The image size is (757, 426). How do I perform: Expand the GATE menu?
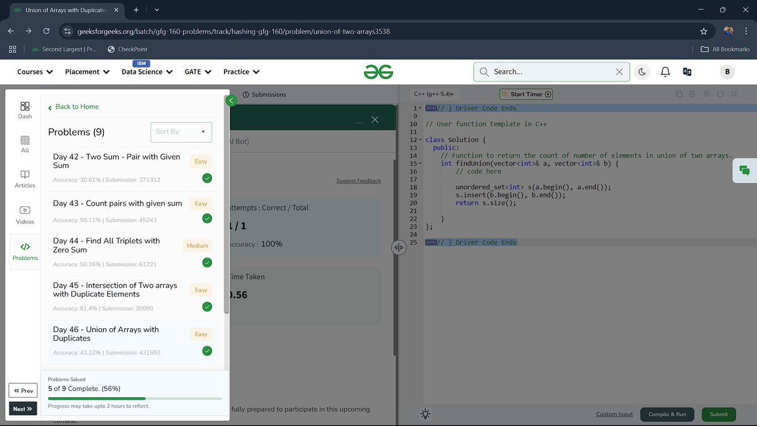(198, 72)
